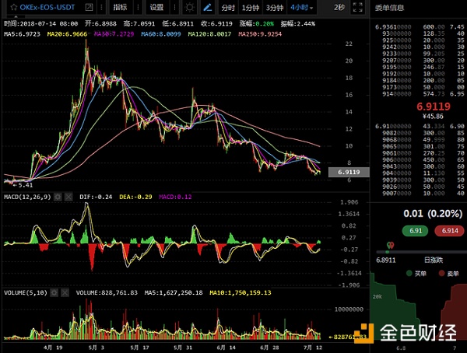Click the MA20:6.9666 legend label

tap(67, 34)
